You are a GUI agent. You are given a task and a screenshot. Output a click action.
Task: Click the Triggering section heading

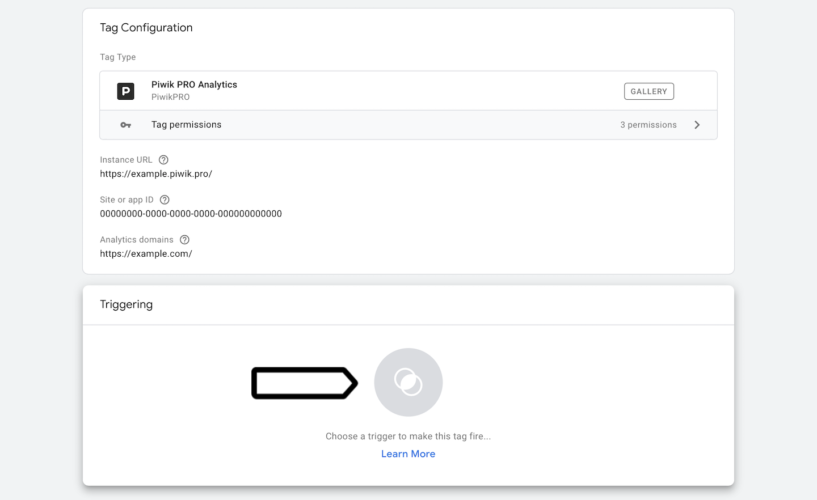coord(127,304)
